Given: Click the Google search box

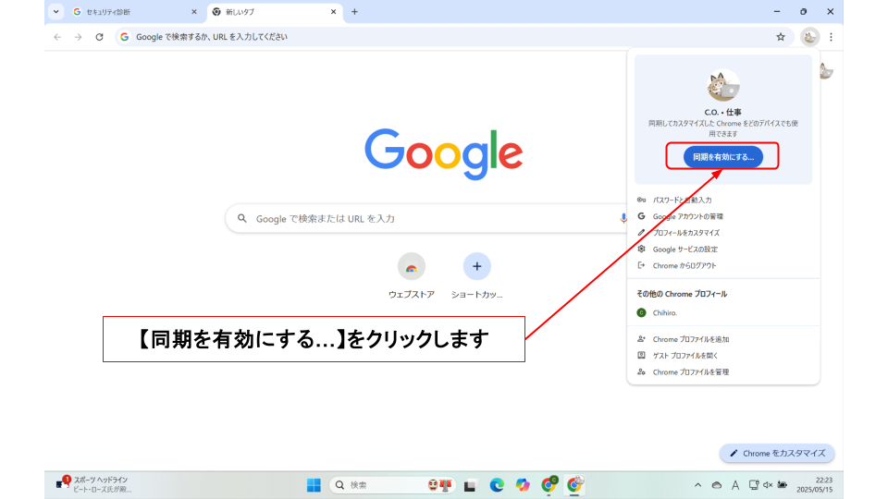Looking at the screenshot, I should pyautogui.click(x=427, y=218).
